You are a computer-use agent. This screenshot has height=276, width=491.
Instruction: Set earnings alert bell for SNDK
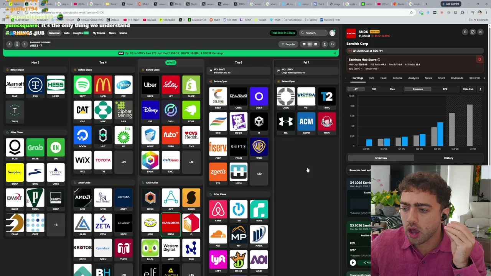point(465,32)
